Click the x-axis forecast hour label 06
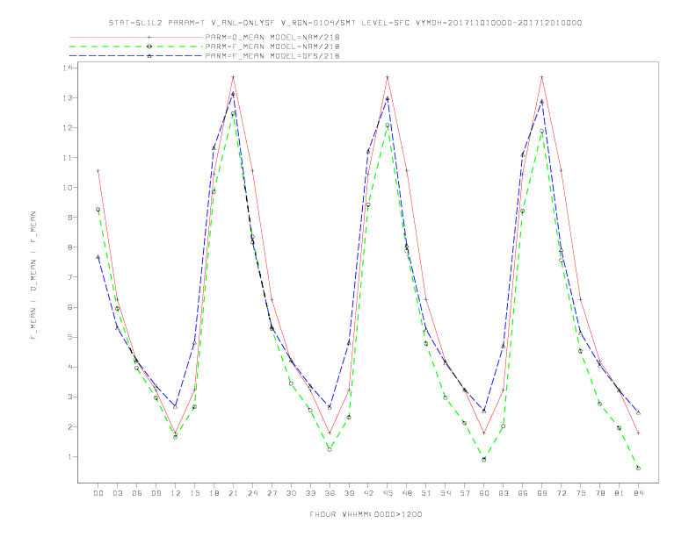 (137, 493)
